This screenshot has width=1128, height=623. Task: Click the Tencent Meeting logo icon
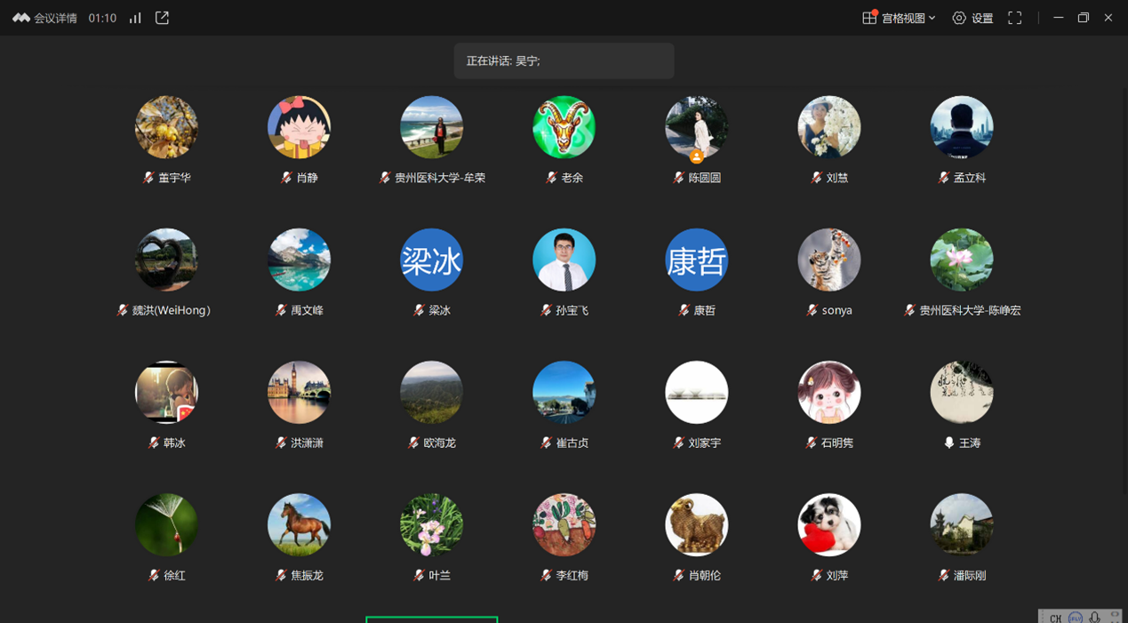pyautogui.click(x=20, y=18)
